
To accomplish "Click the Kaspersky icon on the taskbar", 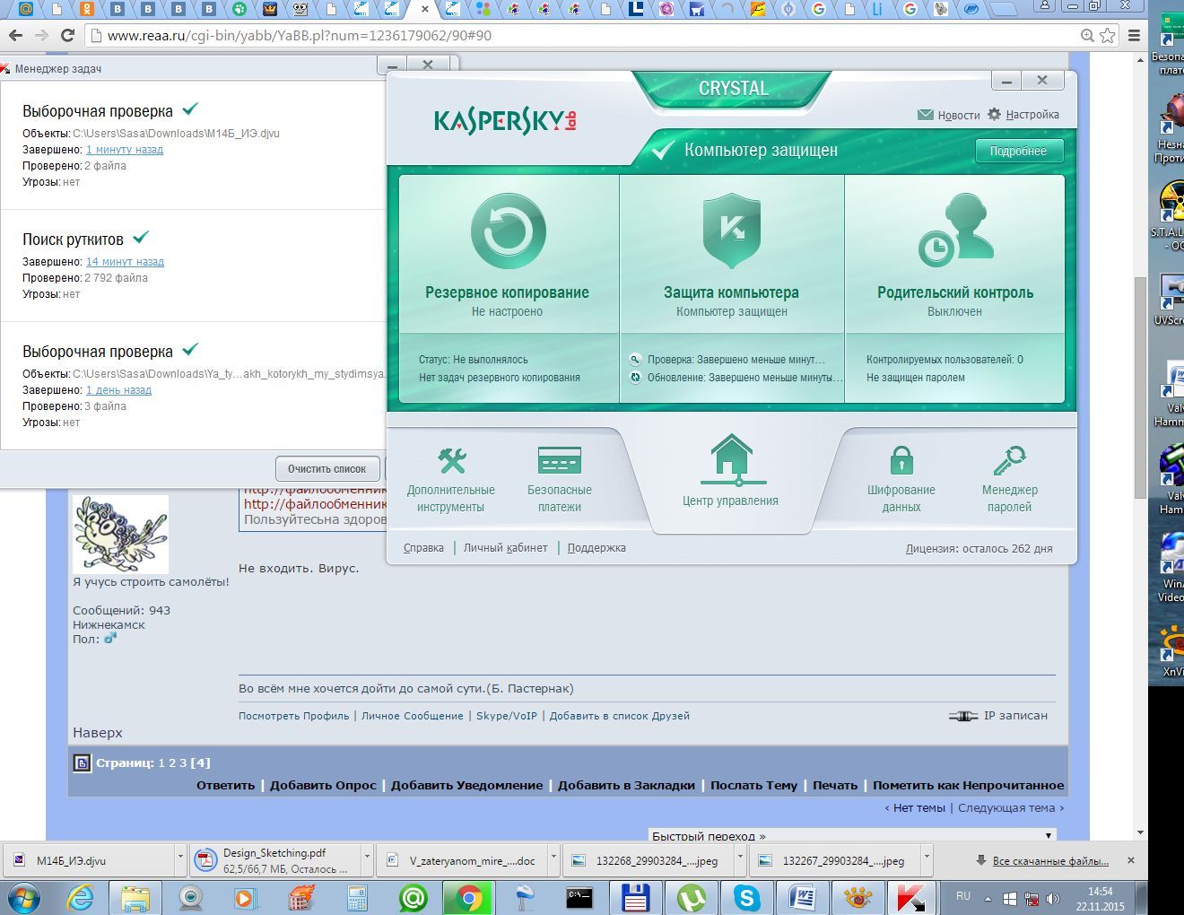I will (912, 897).
